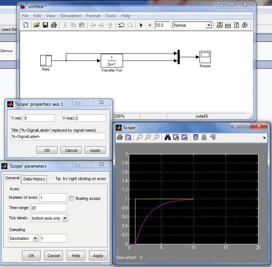Click OK in Scope properties axis dialog
Image resolution: width=272 pixels, height=267 pixels.
47,150
